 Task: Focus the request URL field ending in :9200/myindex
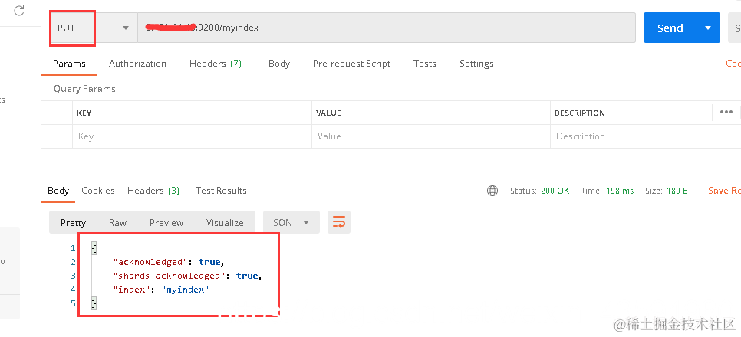(x=386, y=28)
